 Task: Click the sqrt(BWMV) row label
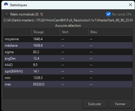[14, 71]
